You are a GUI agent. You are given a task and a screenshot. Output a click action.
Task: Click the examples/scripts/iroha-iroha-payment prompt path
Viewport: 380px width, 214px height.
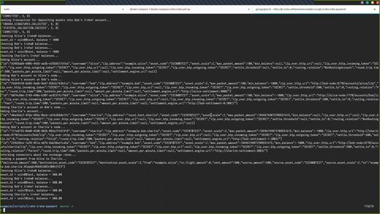pyautogui.click(x=28, y=206)
